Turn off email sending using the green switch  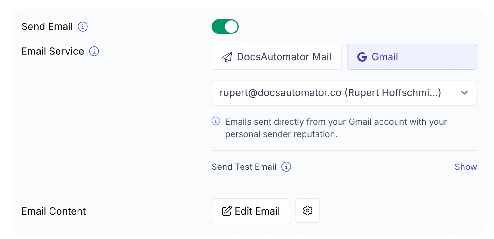tap(225, 26)
